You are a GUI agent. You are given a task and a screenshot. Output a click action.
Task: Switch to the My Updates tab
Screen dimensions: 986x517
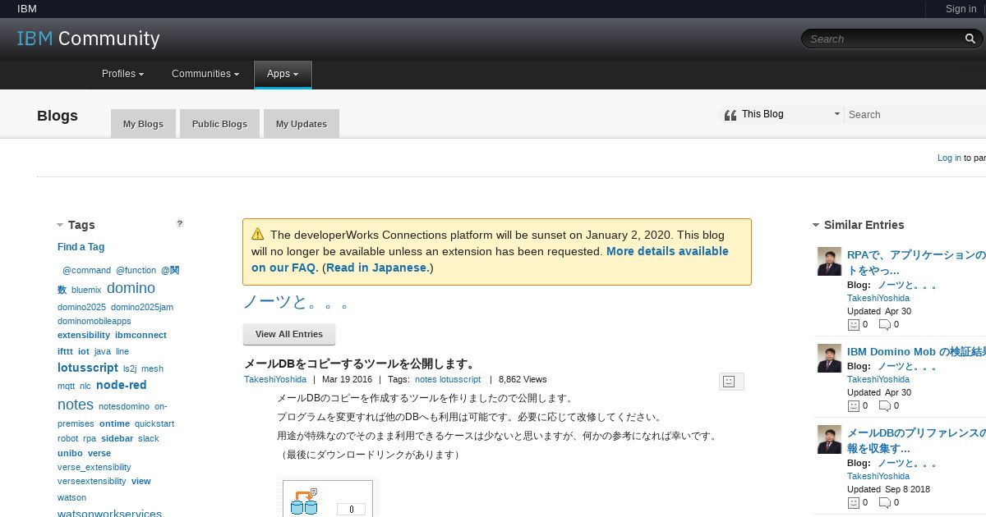coord(301,124)
